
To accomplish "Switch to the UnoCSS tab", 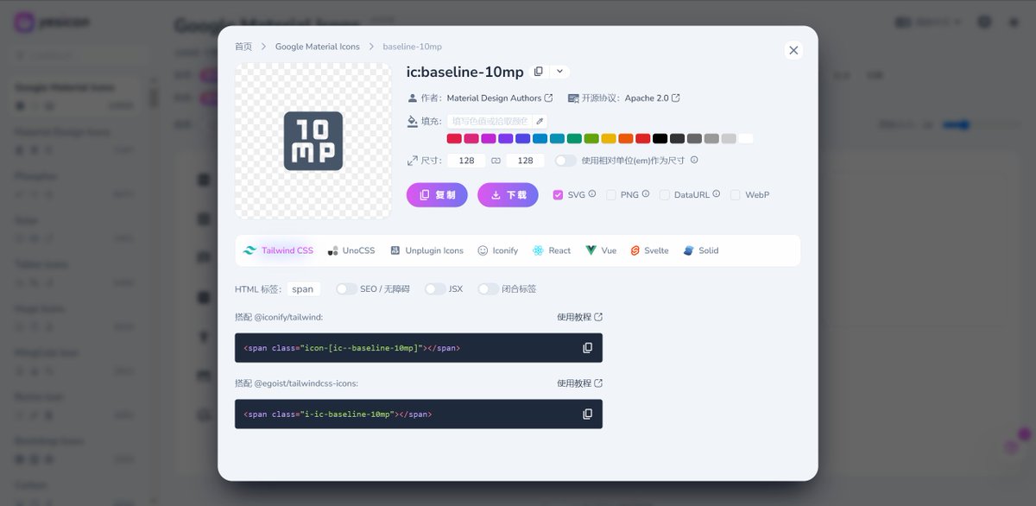I will [x=351, y=250].
